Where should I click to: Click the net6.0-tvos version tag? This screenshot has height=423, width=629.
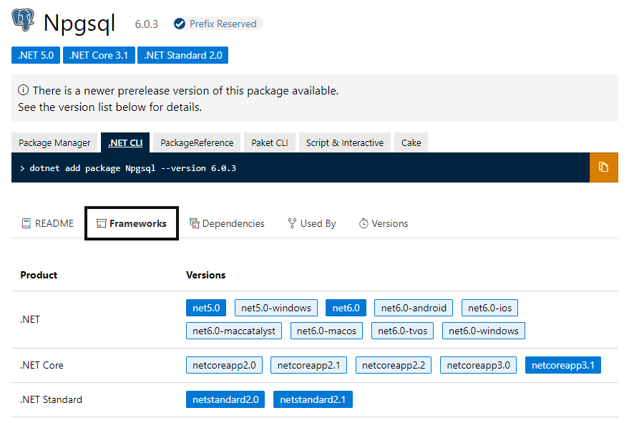pos(402,331)
